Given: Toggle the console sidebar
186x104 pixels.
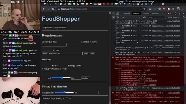Looking at the screenshot, I should [114, 17].
